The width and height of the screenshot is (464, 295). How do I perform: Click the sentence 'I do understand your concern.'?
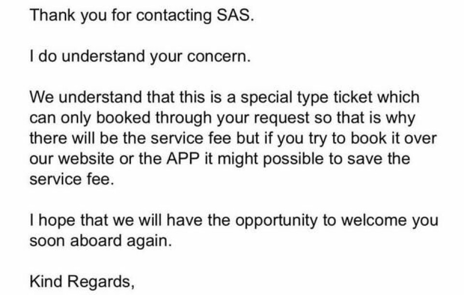[140, 56]
